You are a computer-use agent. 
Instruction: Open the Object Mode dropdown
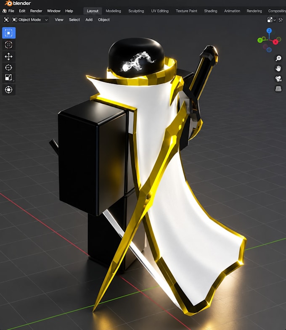(30, 20)
